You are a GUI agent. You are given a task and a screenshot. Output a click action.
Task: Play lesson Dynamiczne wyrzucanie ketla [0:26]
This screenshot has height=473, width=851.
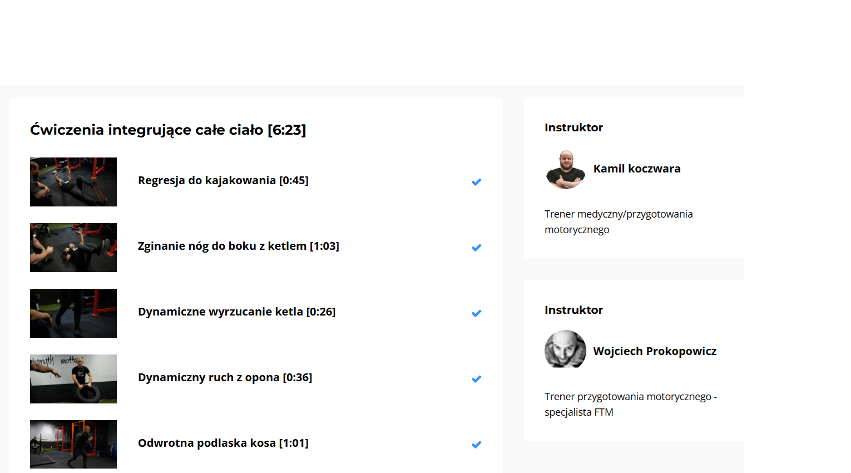236,312
